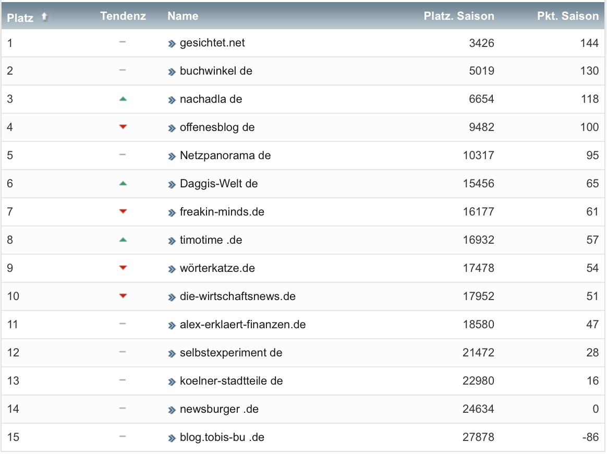Click green up trend arrow for nachadla de
Viewport: 607px width, 454px height.
(x=123, y=99)
